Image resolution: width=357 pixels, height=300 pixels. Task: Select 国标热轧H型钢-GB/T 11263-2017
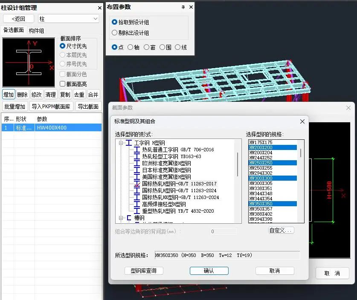pyautogui.click(x=179, y=184)
